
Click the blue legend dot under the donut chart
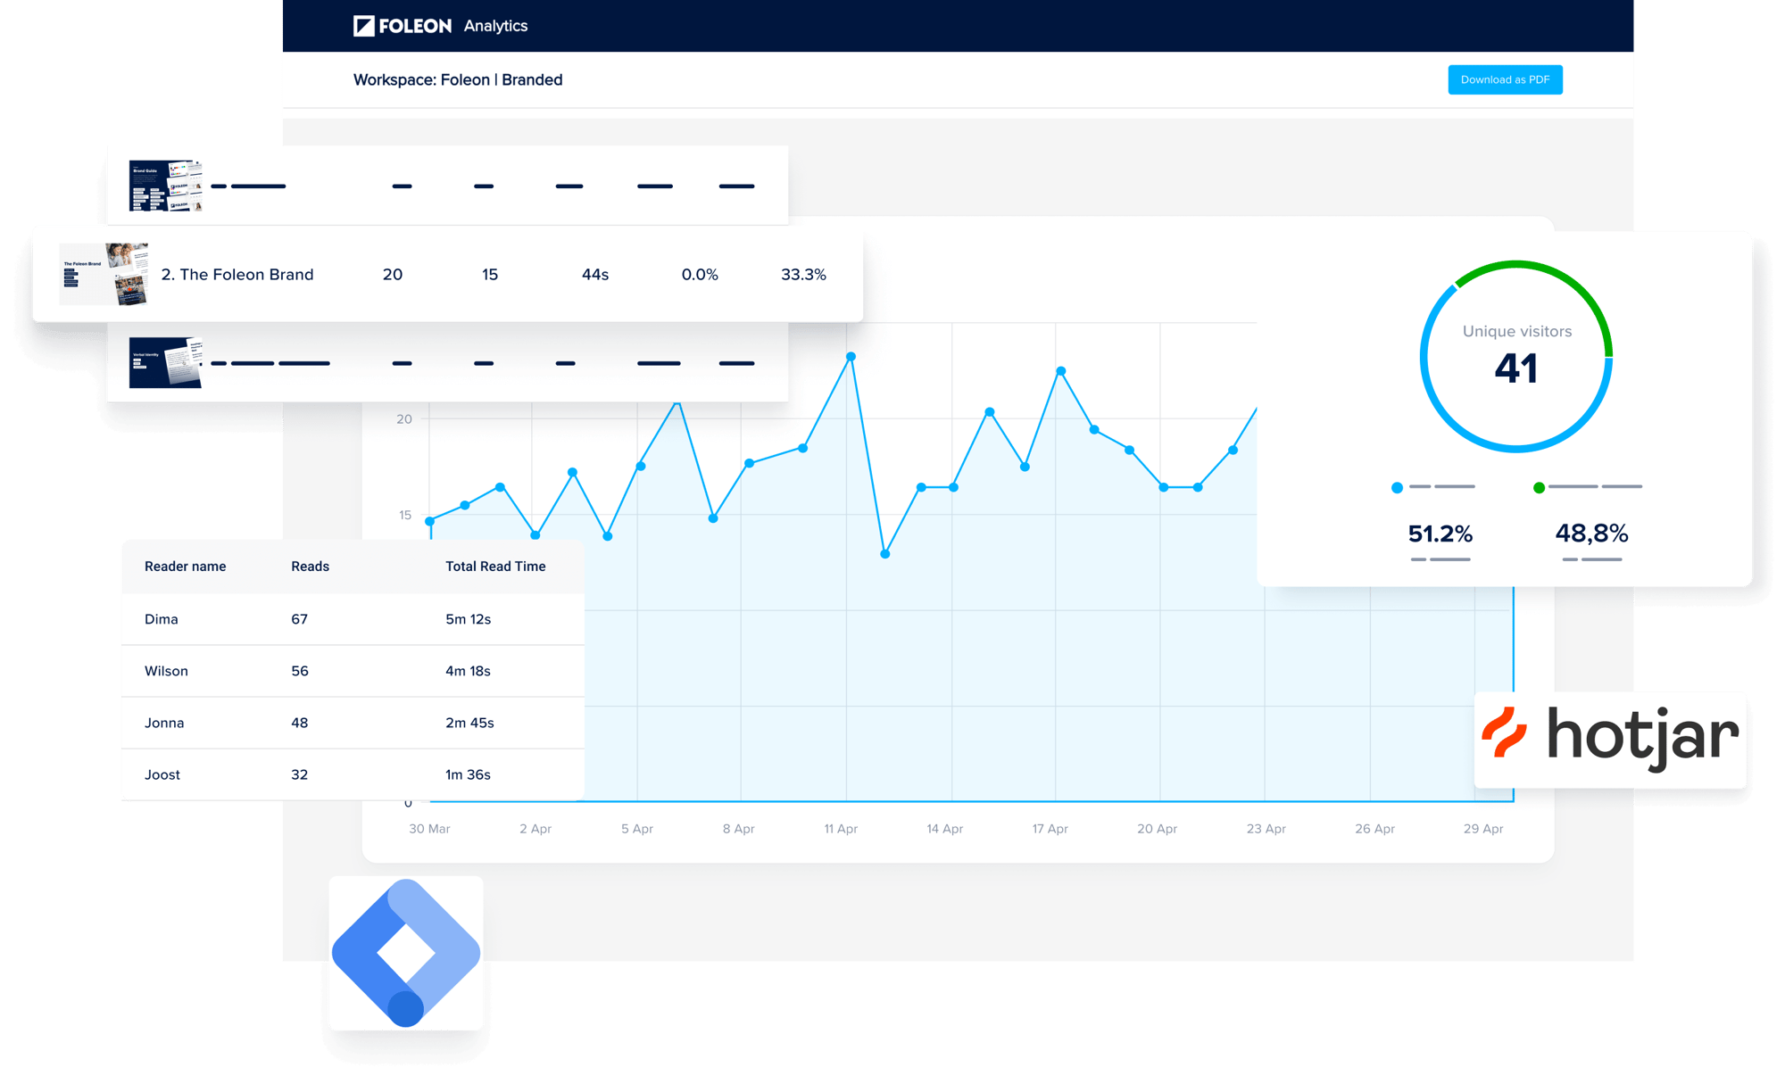tap(1397, 487)
